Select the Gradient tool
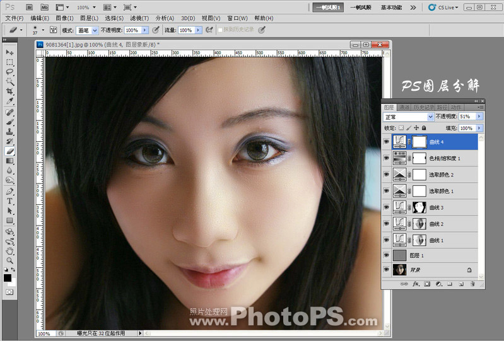 pyautogui.click(x=9, y=161)
